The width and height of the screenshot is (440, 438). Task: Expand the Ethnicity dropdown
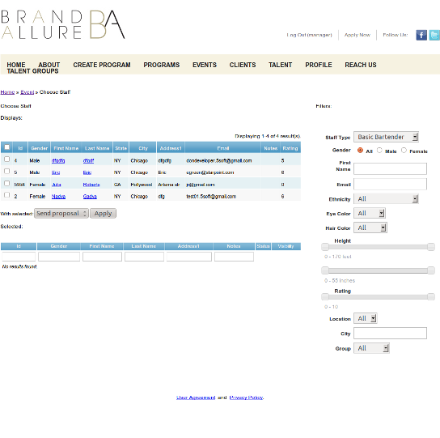click(386, 198)
